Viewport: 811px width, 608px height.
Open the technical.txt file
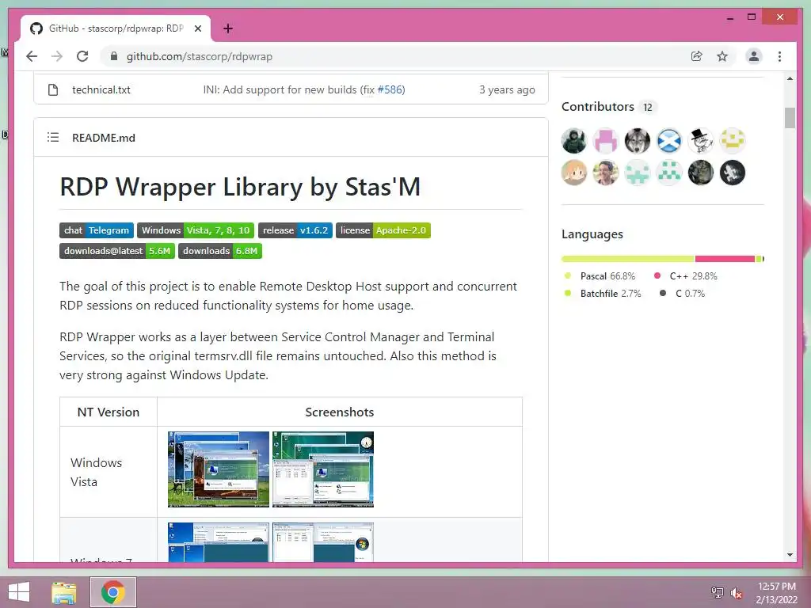[x=101, y=89]
